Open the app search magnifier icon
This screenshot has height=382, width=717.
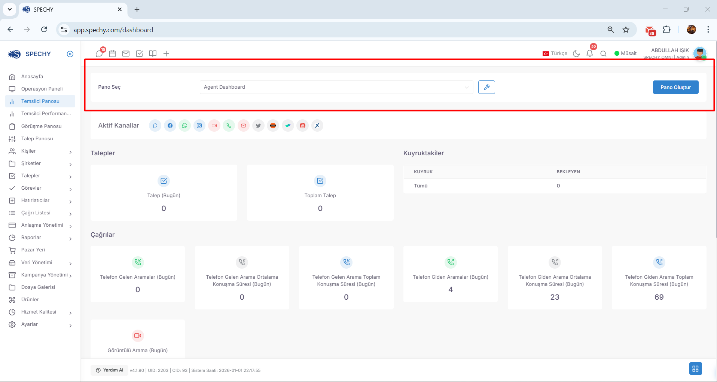tap(603, 54)
